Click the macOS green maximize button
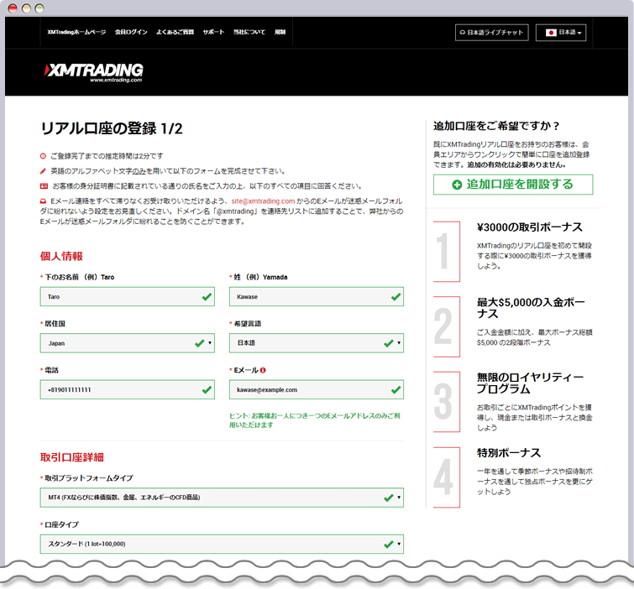634x589 pixels. click(x=39, y=8)
